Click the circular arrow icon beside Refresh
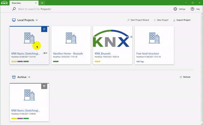Screen dimensions: 203x125 181,77
